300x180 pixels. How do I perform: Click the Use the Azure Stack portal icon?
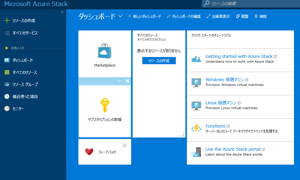196,152
